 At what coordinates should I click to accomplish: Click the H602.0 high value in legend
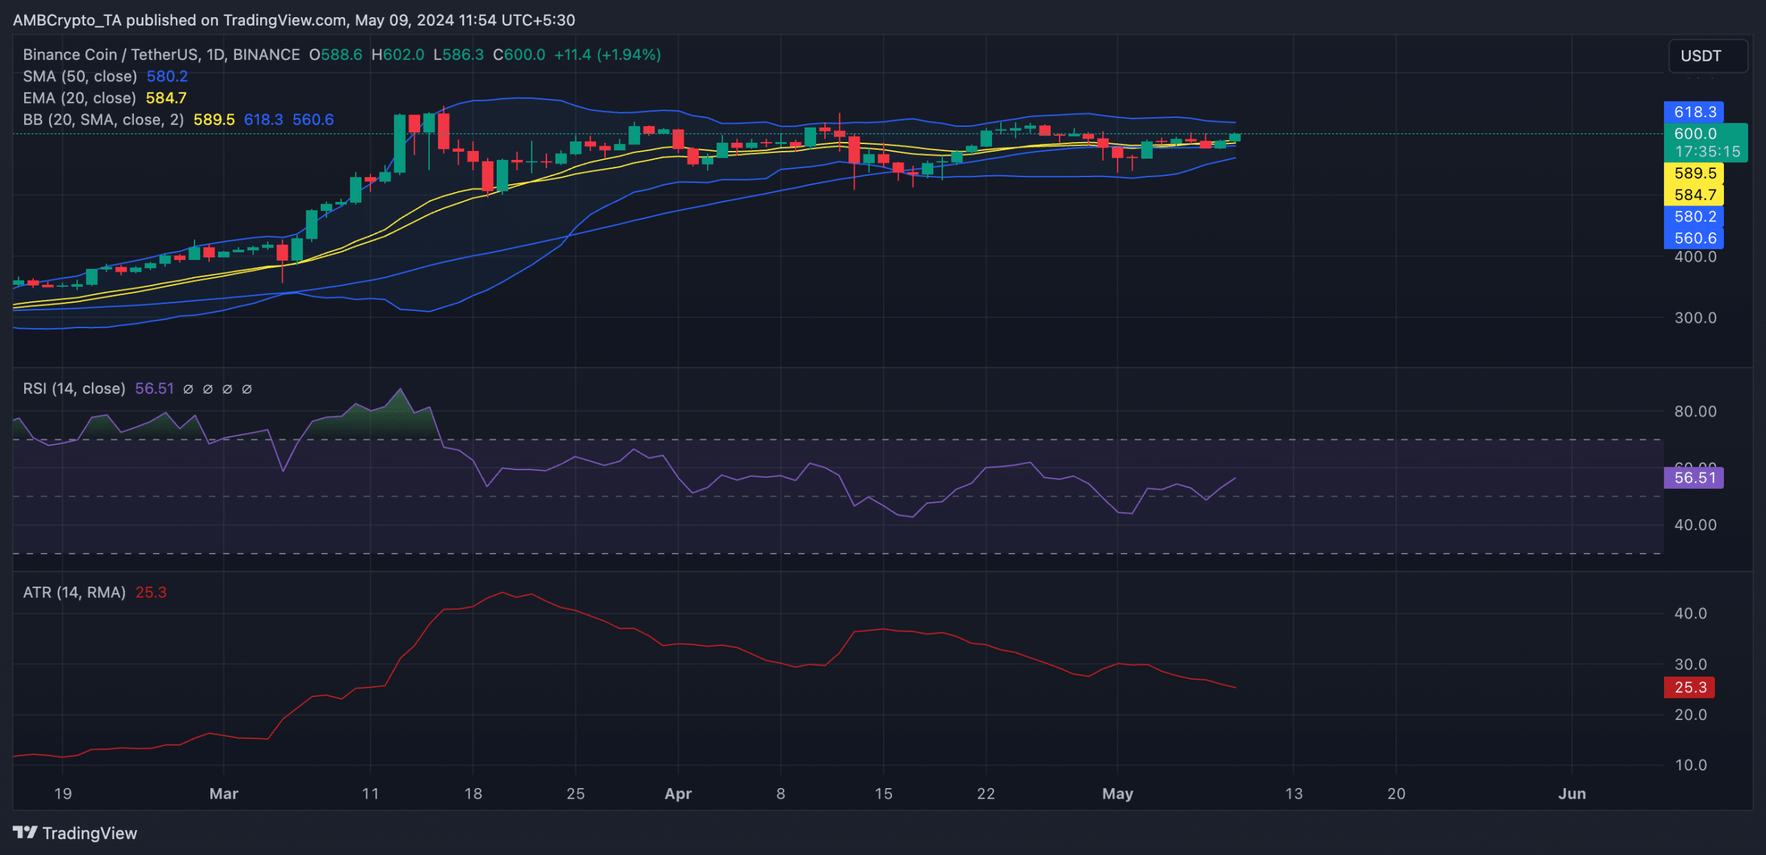click(x=397, y=54)
